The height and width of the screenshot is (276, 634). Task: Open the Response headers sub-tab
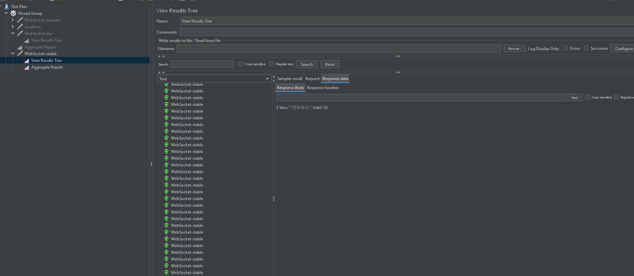click(x=323, y=88)
